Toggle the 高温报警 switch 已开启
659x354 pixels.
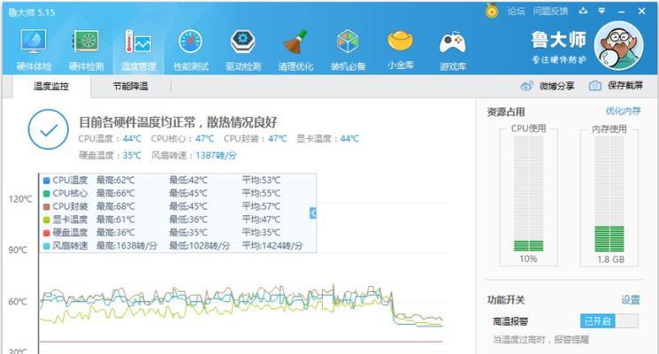pos(609,321)
